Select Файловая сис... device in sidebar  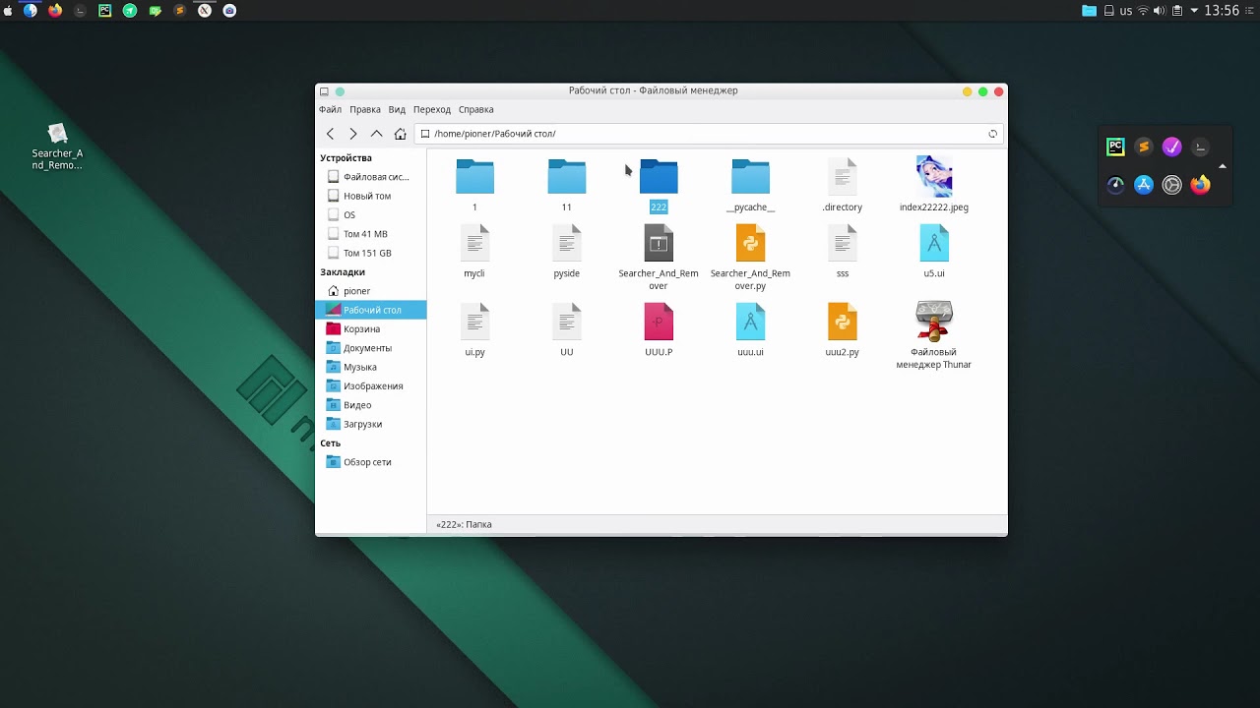371,177
